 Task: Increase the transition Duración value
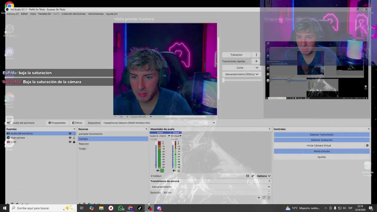pyautogui.click(x=269, y=191)
